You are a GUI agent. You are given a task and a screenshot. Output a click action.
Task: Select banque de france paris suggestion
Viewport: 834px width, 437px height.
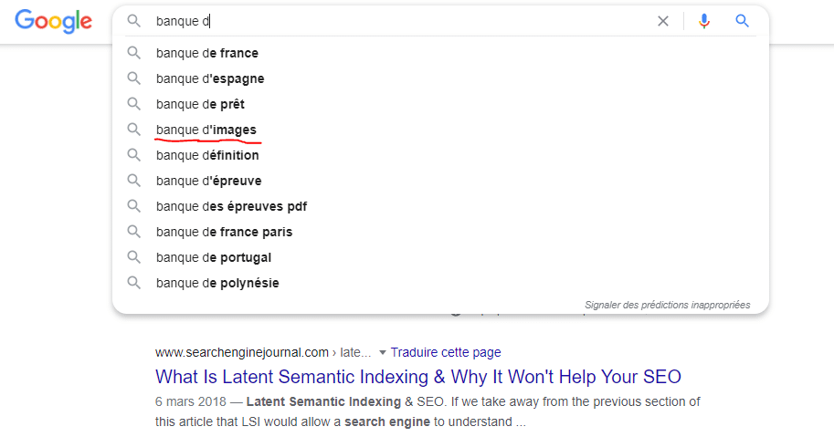(x=440, y=232)
